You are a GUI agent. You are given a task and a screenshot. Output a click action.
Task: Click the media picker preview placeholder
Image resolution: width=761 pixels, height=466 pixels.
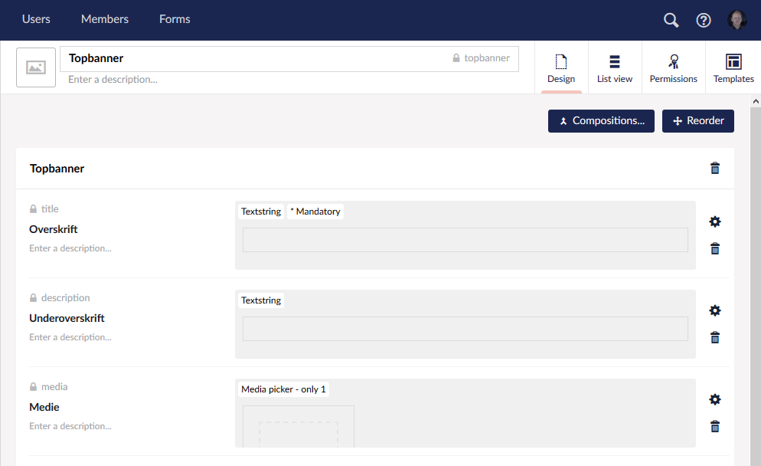[299, 427]
